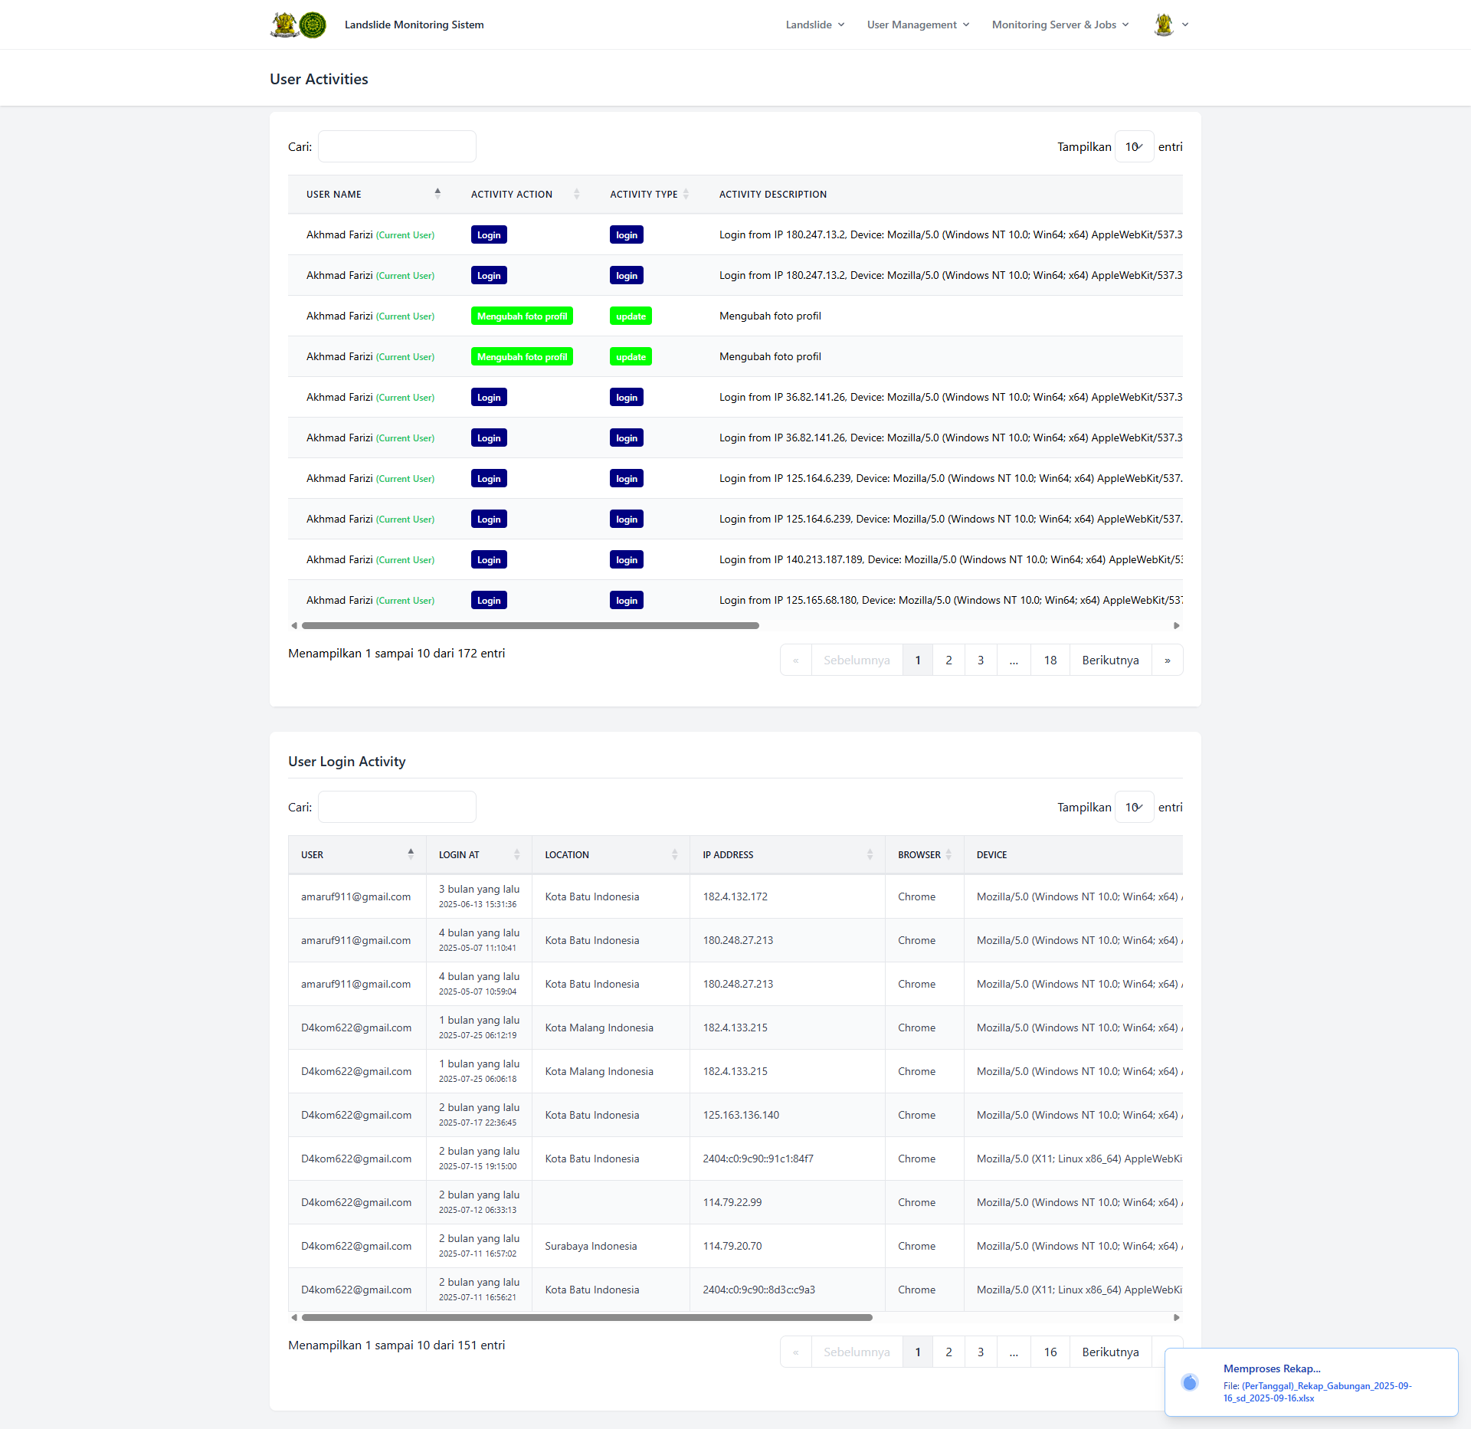Open the User Activities entries-per-page dropdown
1471x1429 pixels.
[1133, 147]
